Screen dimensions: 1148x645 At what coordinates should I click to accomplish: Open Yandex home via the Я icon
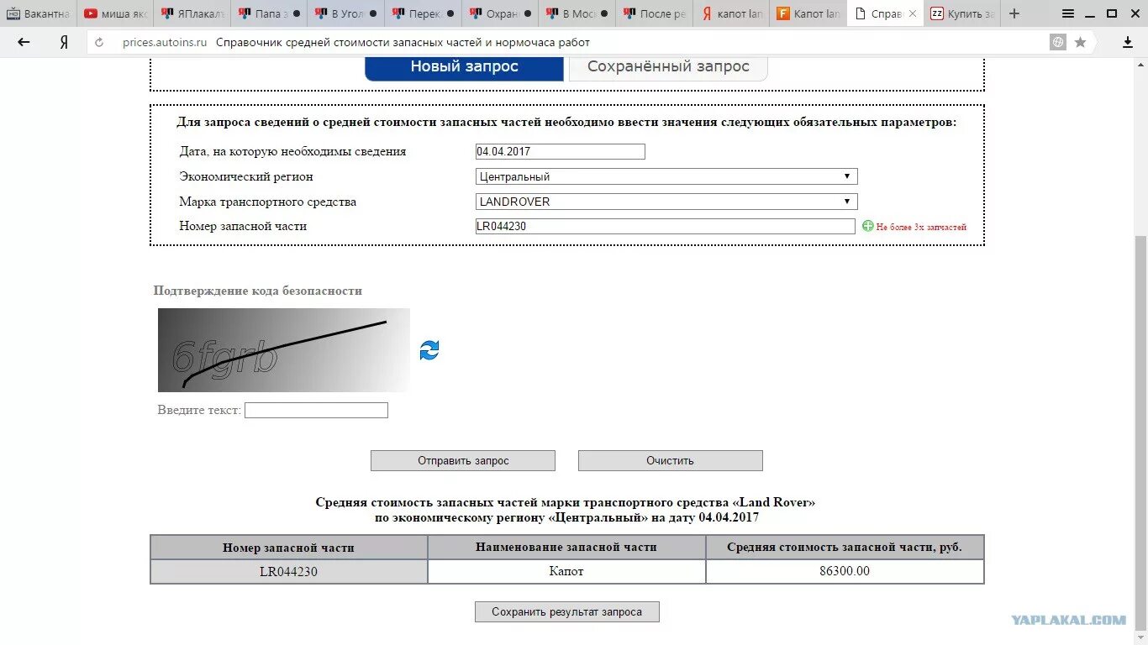point(64,42)
